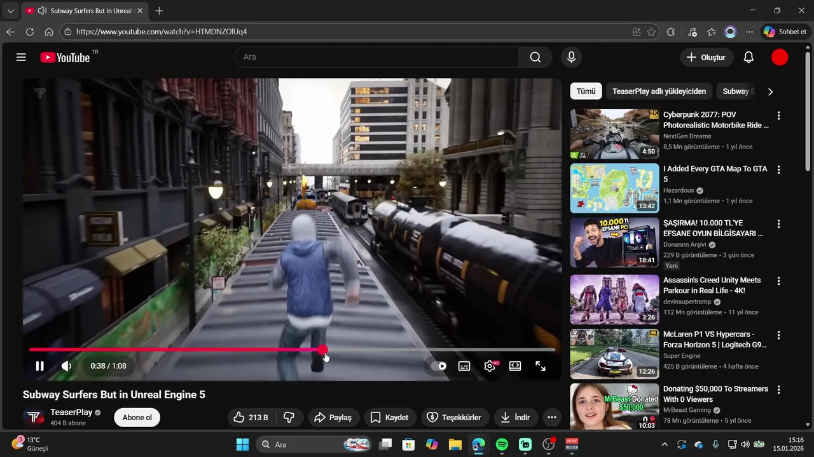Click the Teşekkürler thanks button
Viewport: 814px width, 457px height.
[x=454, y=417]
